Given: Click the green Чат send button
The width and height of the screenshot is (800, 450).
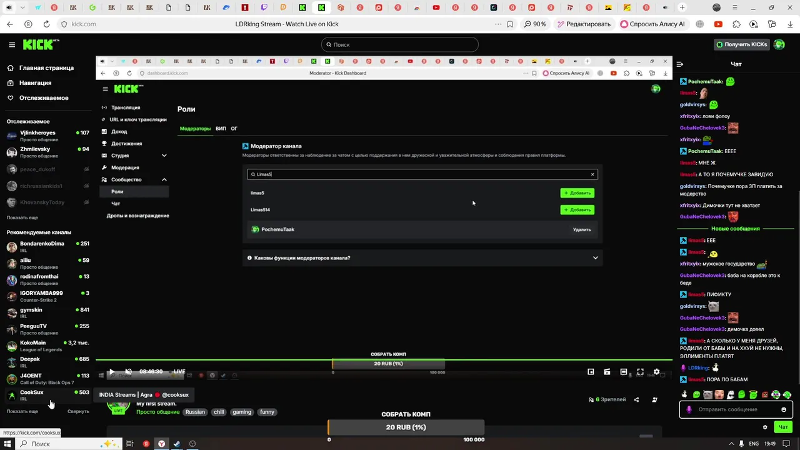Looking at the screenshot, I should pyautogui.click(x=783, y=427).
